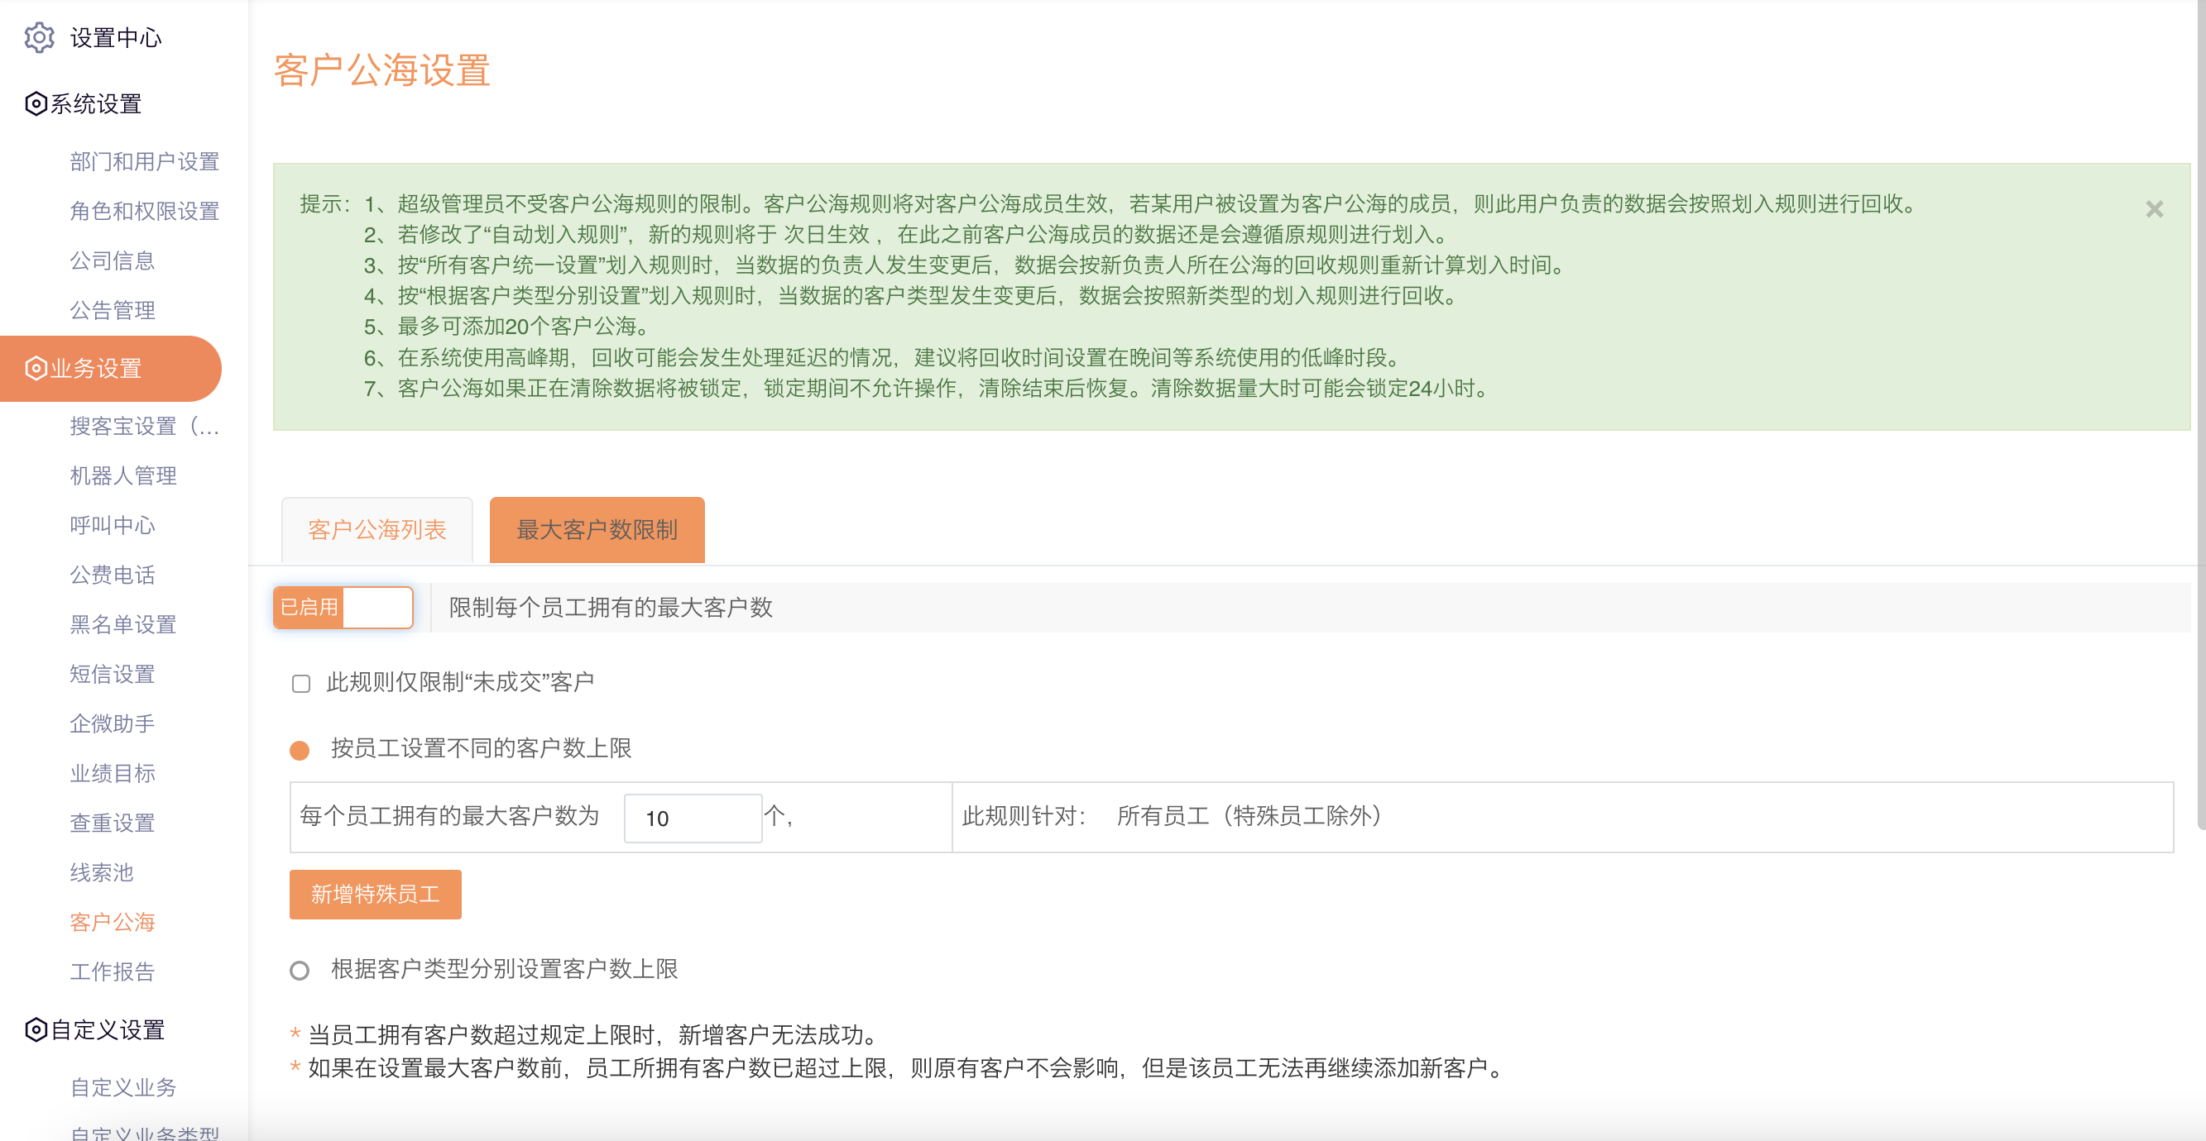Check the 此规则仅限制未成交客户 checkbox
The width and height of the screenshot is (2206, 1141).
coord(300,684)
